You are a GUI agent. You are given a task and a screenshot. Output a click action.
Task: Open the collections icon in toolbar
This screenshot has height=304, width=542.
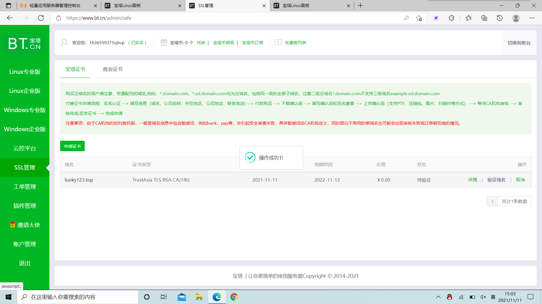click(484, 18)
